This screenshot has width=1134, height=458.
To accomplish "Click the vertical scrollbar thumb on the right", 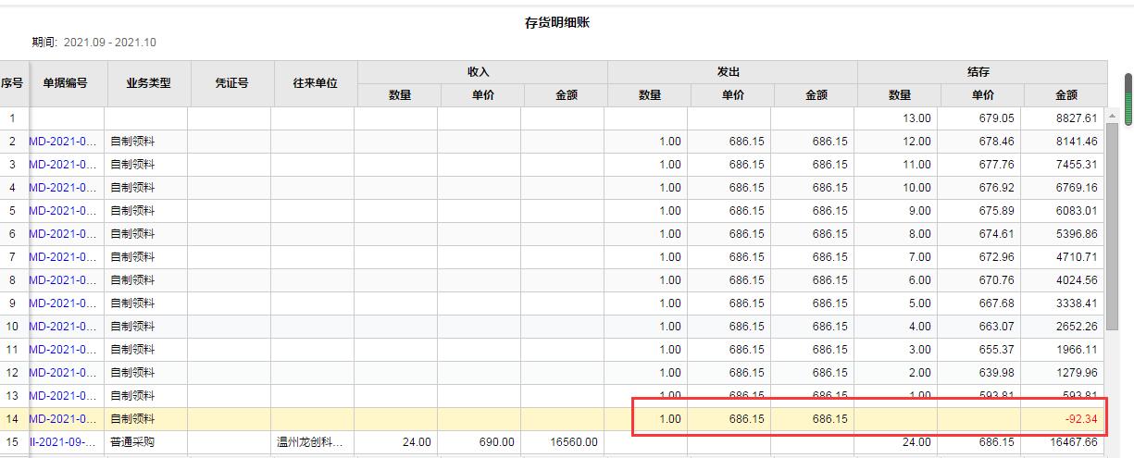I will point(1128,99).
